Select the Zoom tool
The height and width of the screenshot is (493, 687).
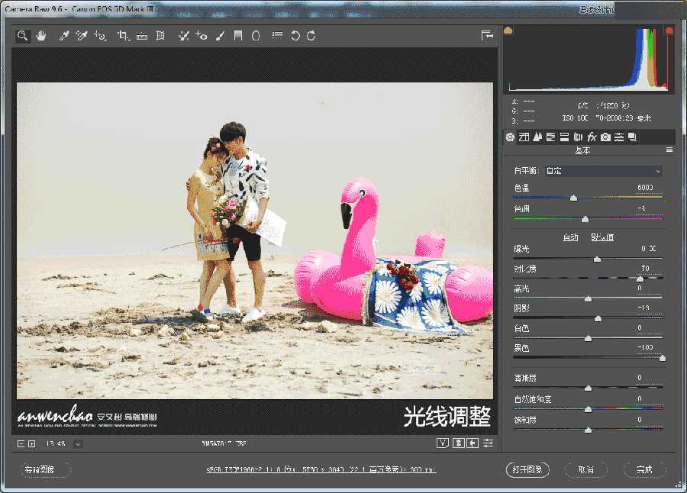click(x=24, y=35)
